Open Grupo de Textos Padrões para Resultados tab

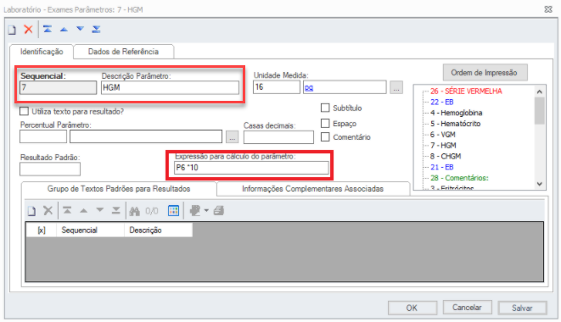(119, 189)
